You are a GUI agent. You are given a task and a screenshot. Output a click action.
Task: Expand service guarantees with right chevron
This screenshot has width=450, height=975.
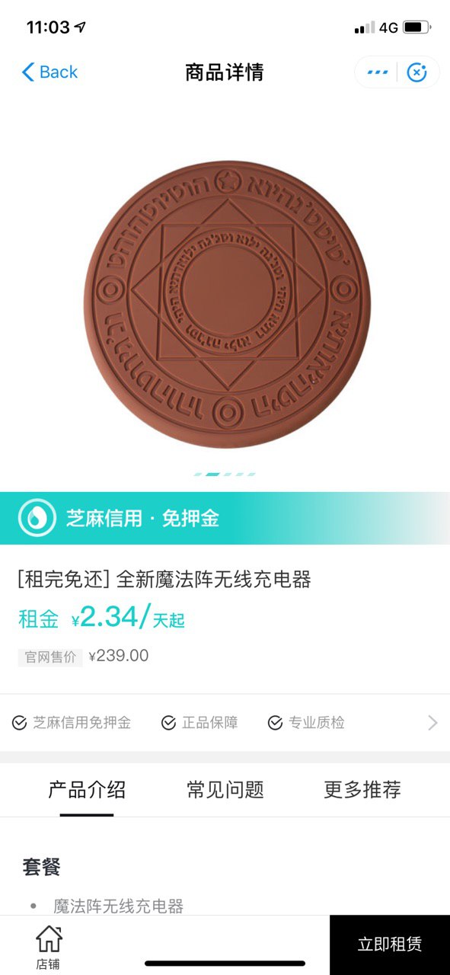432,723
